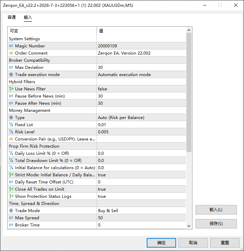Click the vertical scrollbar thumb of the inputs list

[x=189, y=92]
